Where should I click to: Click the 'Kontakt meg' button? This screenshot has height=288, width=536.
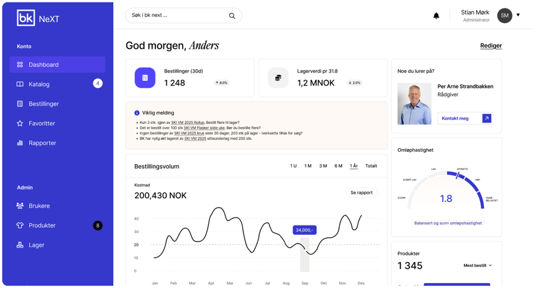pyautogui.click(x=465, y=118)
